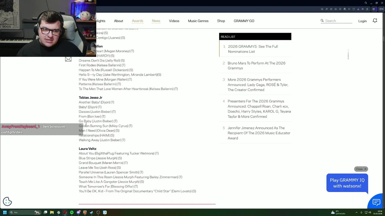Open Bruno Mars To Perform article

(x=257, y=65)
